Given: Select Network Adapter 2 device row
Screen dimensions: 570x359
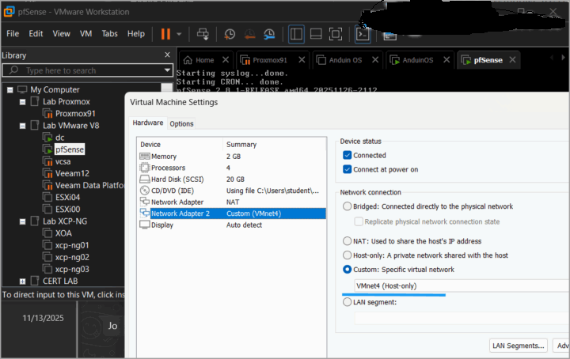Looking at the screenshot, I should [231, 214].
